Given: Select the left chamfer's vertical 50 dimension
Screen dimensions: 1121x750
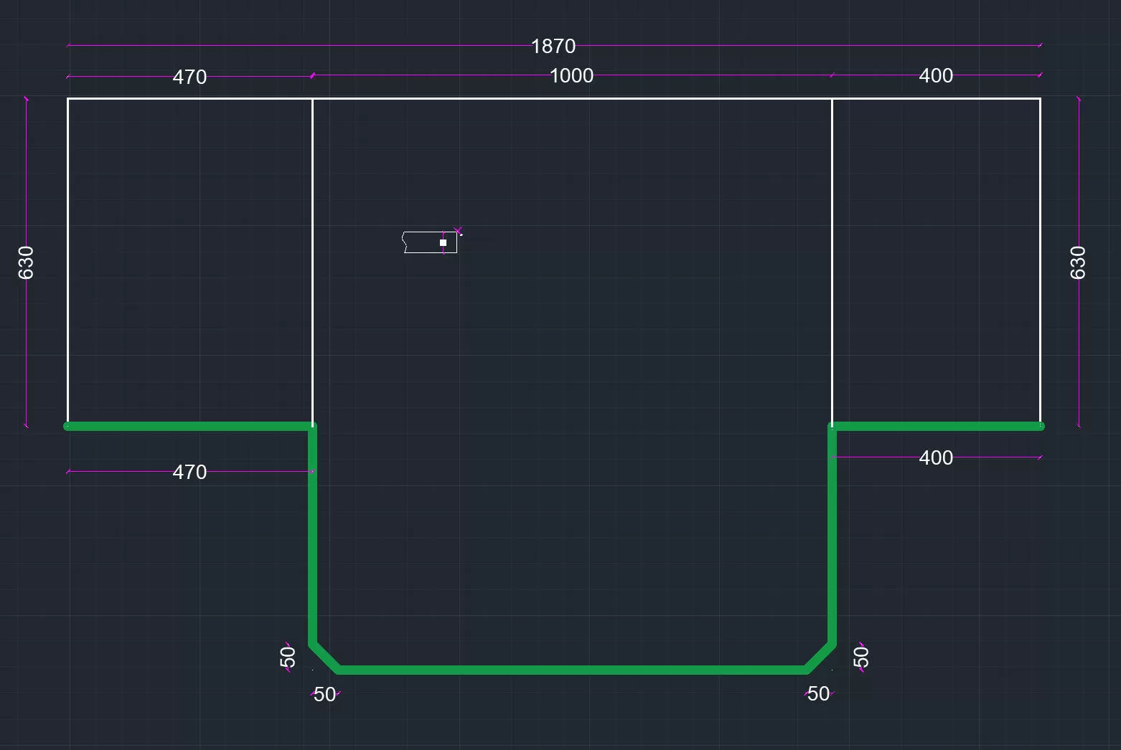Looking at the screenshot, I should pyautogui.click(x=287, y=657).
